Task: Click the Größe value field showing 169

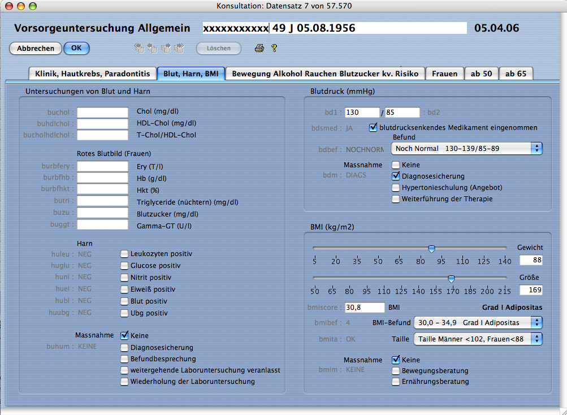Action: coord(531,290)
